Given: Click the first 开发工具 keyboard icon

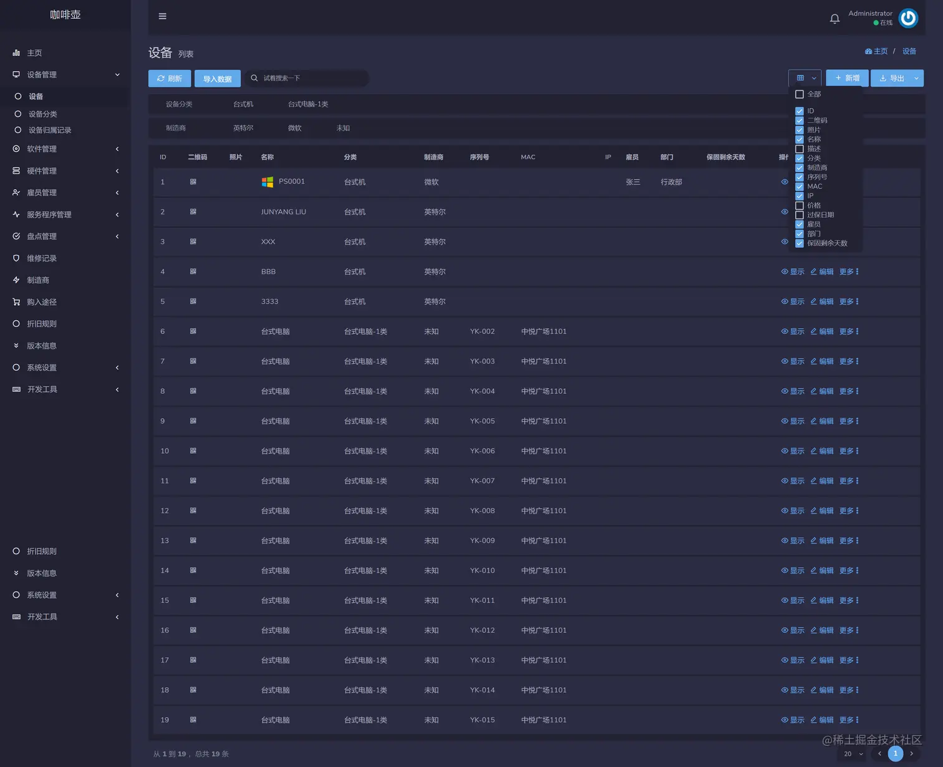Looking at the screenshot, I should coord(16,389).
